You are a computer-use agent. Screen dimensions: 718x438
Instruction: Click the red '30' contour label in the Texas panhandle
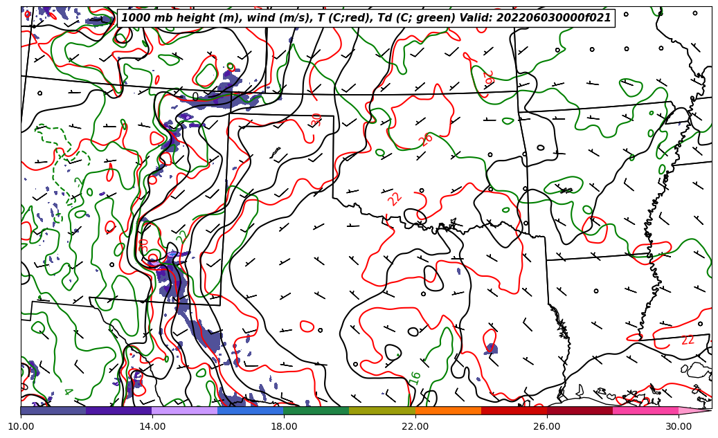pos(316,120)
